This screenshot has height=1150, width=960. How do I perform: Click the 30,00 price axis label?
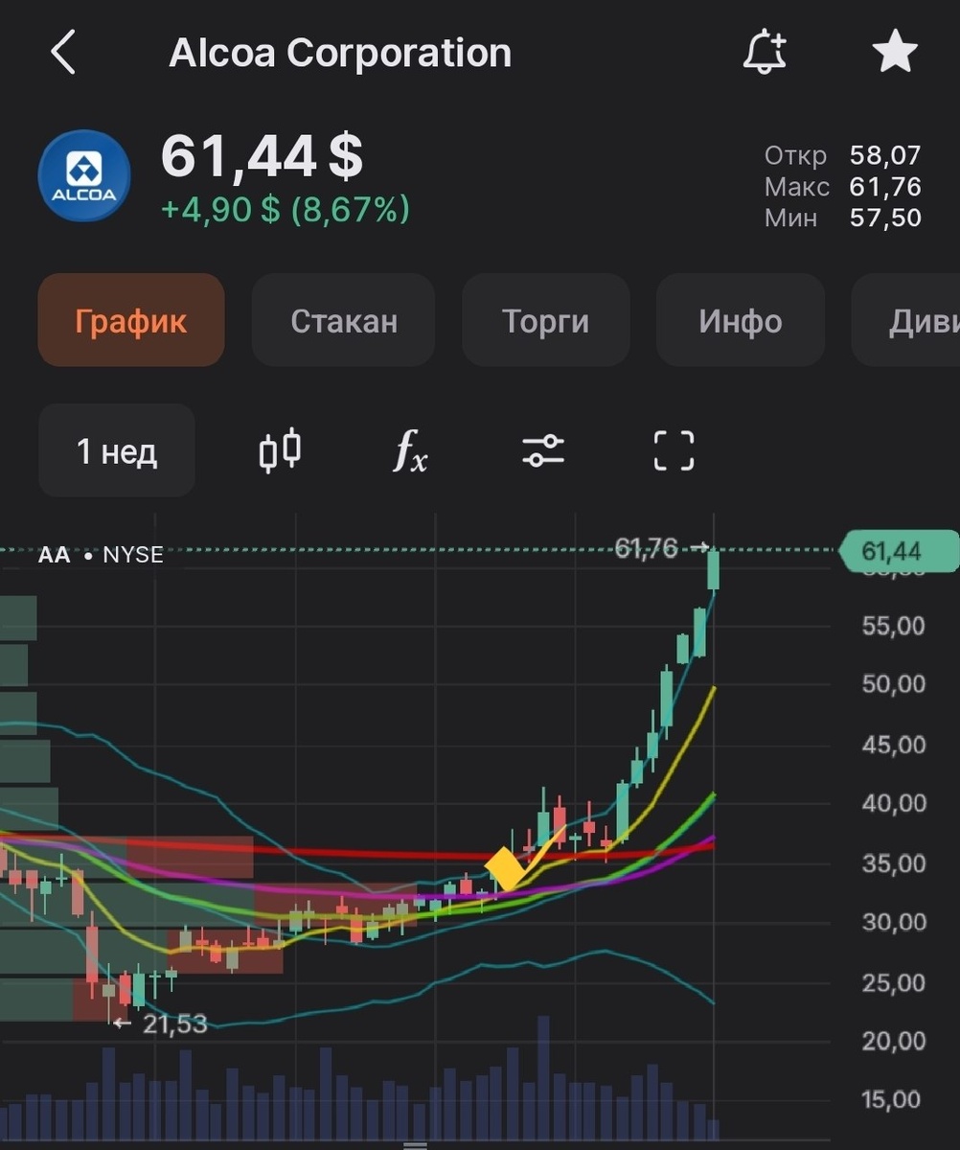tap(894, 922)
